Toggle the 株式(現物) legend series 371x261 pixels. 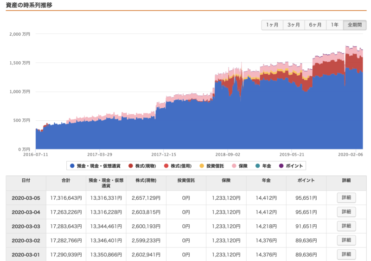click(x=143, y=166)
